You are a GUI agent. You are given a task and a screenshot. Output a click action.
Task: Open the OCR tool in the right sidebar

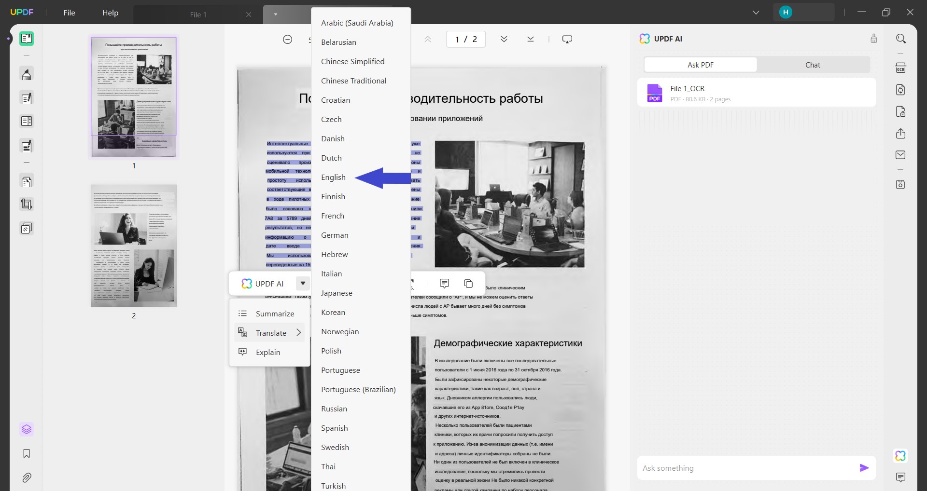(x=901, y=68)
